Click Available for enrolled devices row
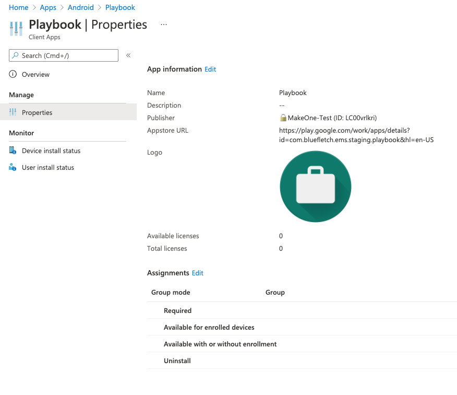457x395 pixels. 302,327
